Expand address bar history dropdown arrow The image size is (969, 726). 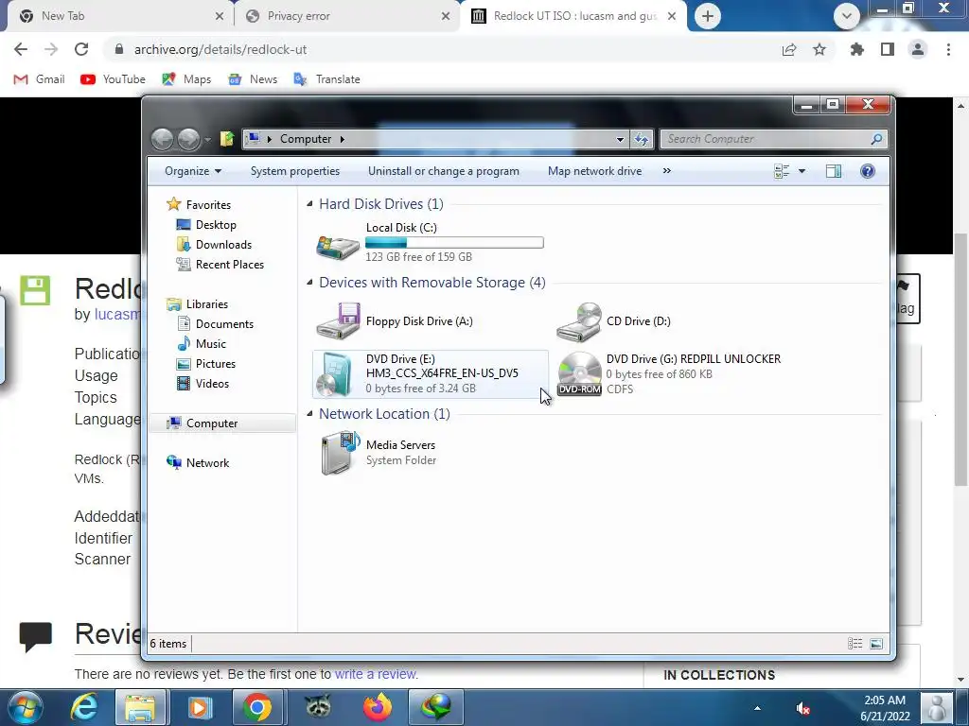(620, 140)
